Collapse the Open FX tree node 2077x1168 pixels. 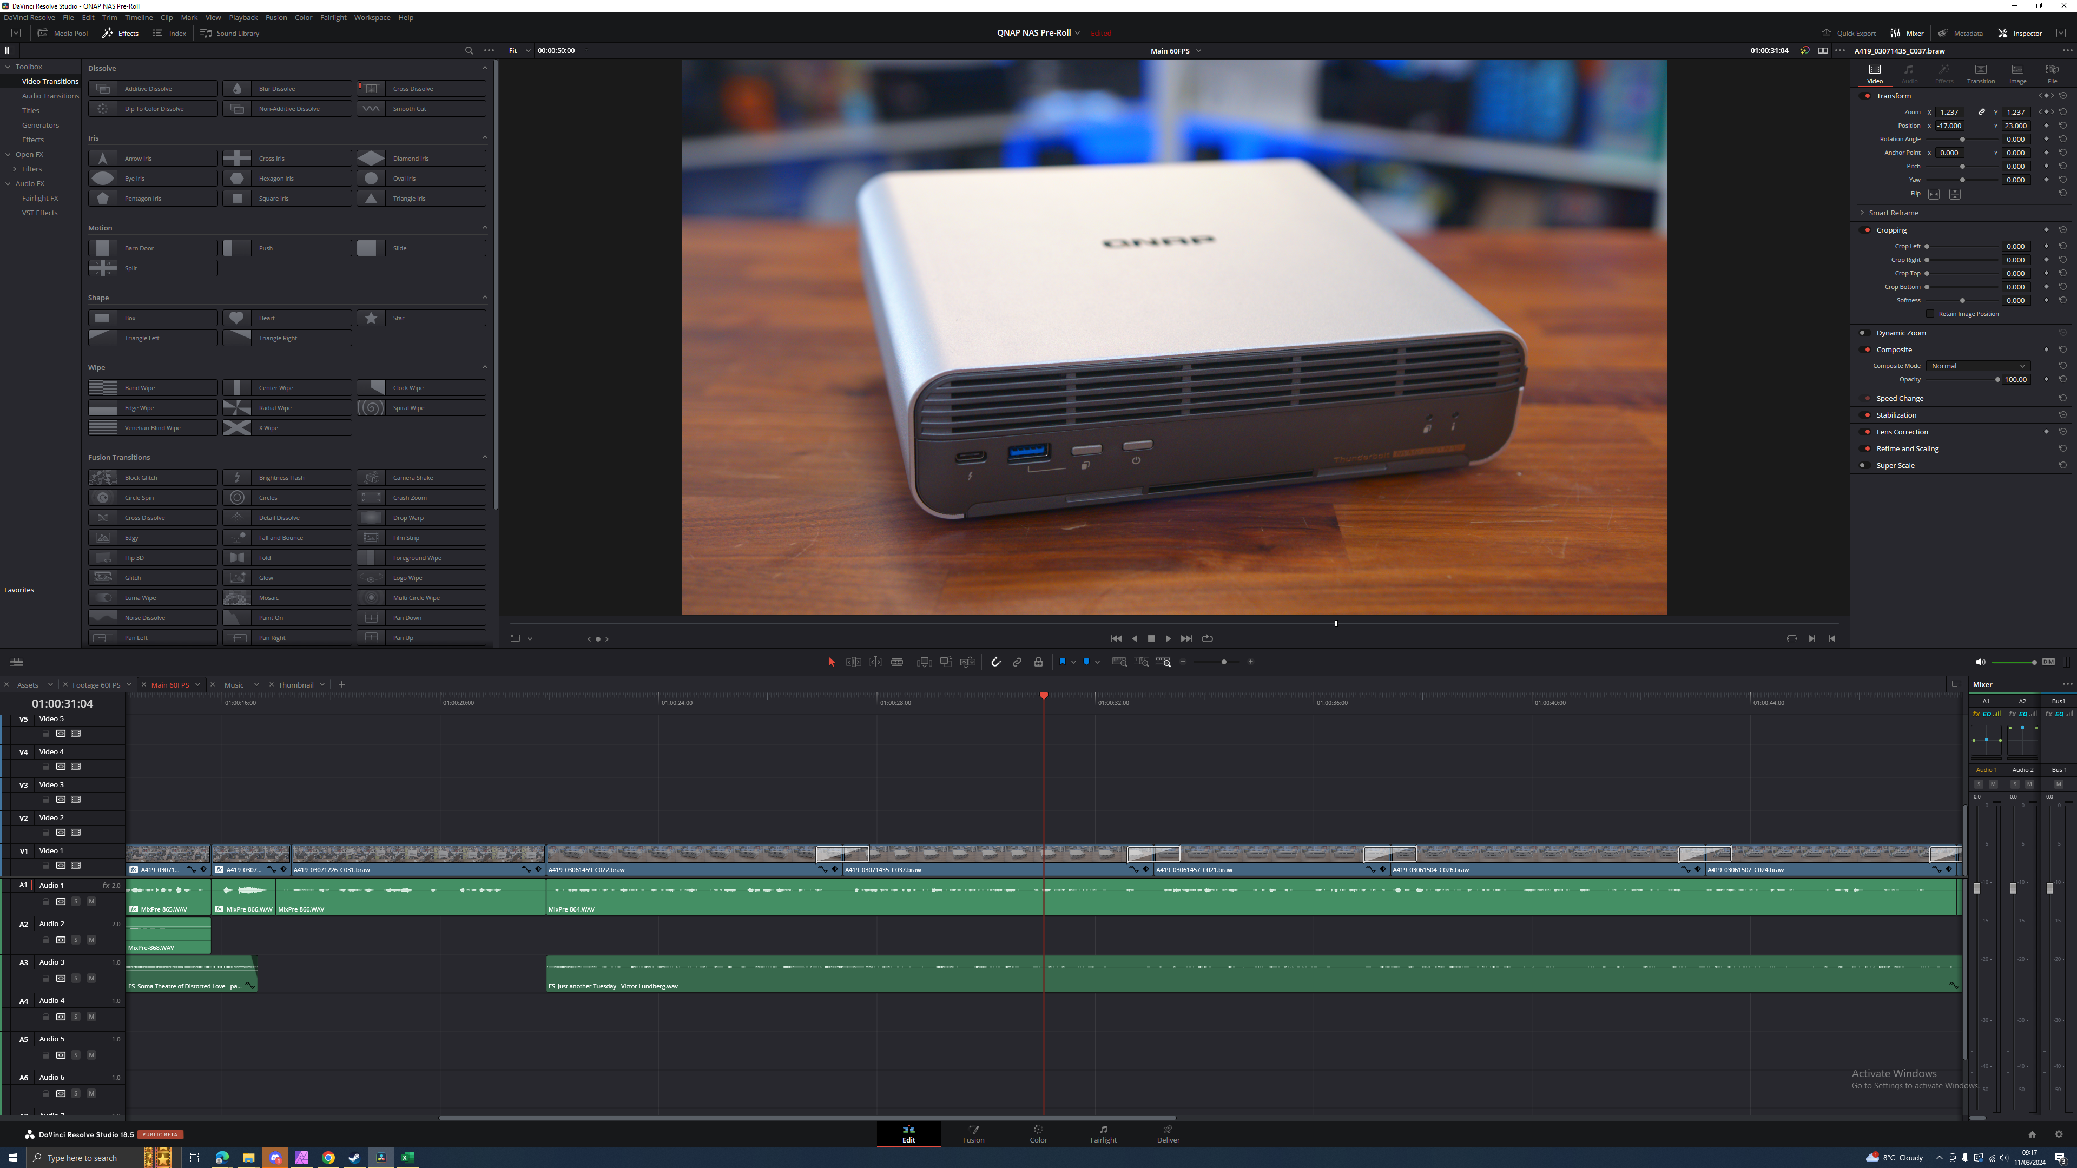coord(8,154)
